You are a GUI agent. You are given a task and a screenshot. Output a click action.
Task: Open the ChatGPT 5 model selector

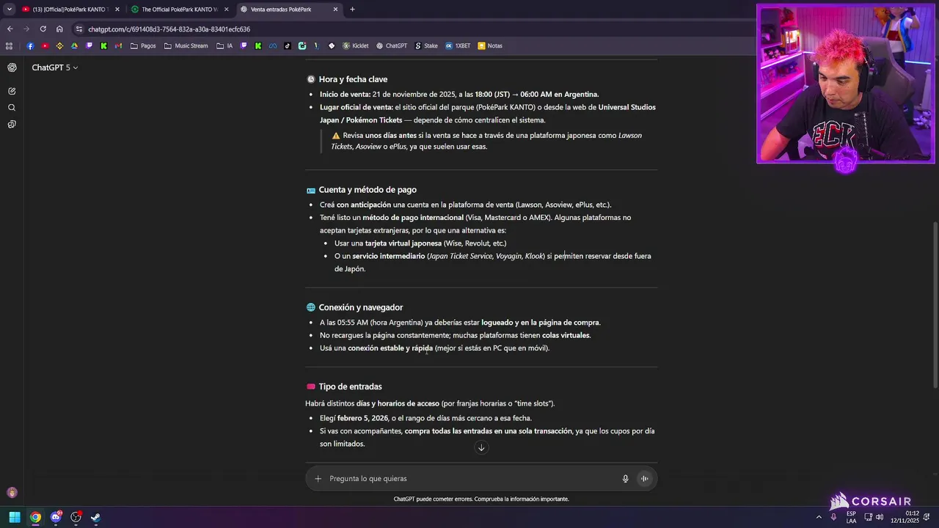(x=54, y=67)
